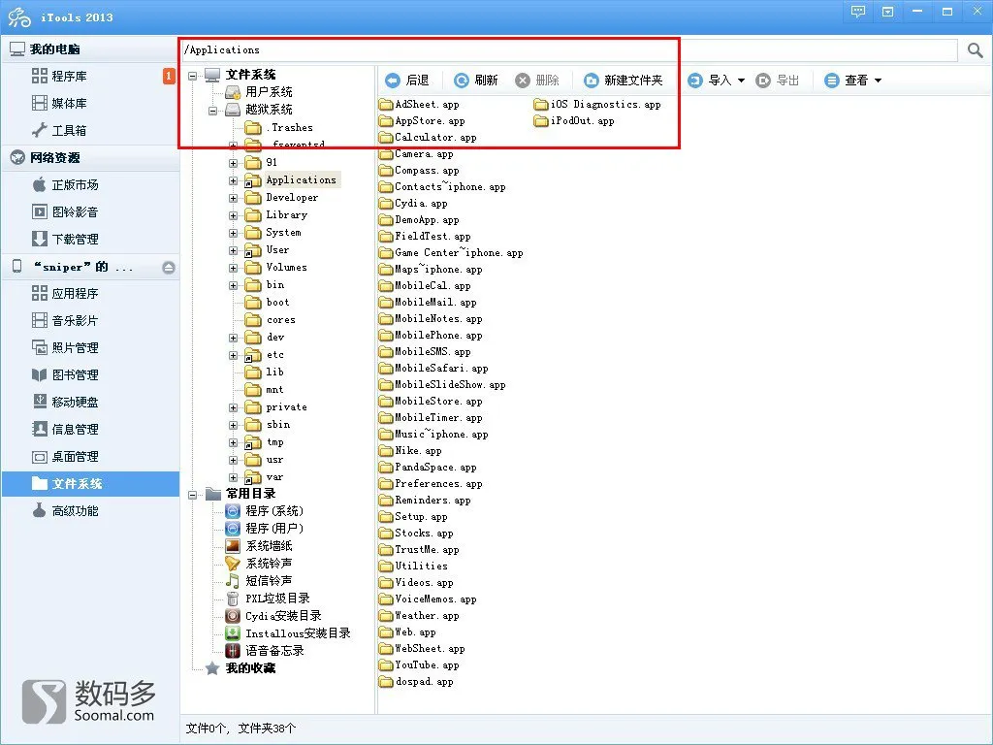Select 文件系统 in the sidebar

(x=90, y=484)
